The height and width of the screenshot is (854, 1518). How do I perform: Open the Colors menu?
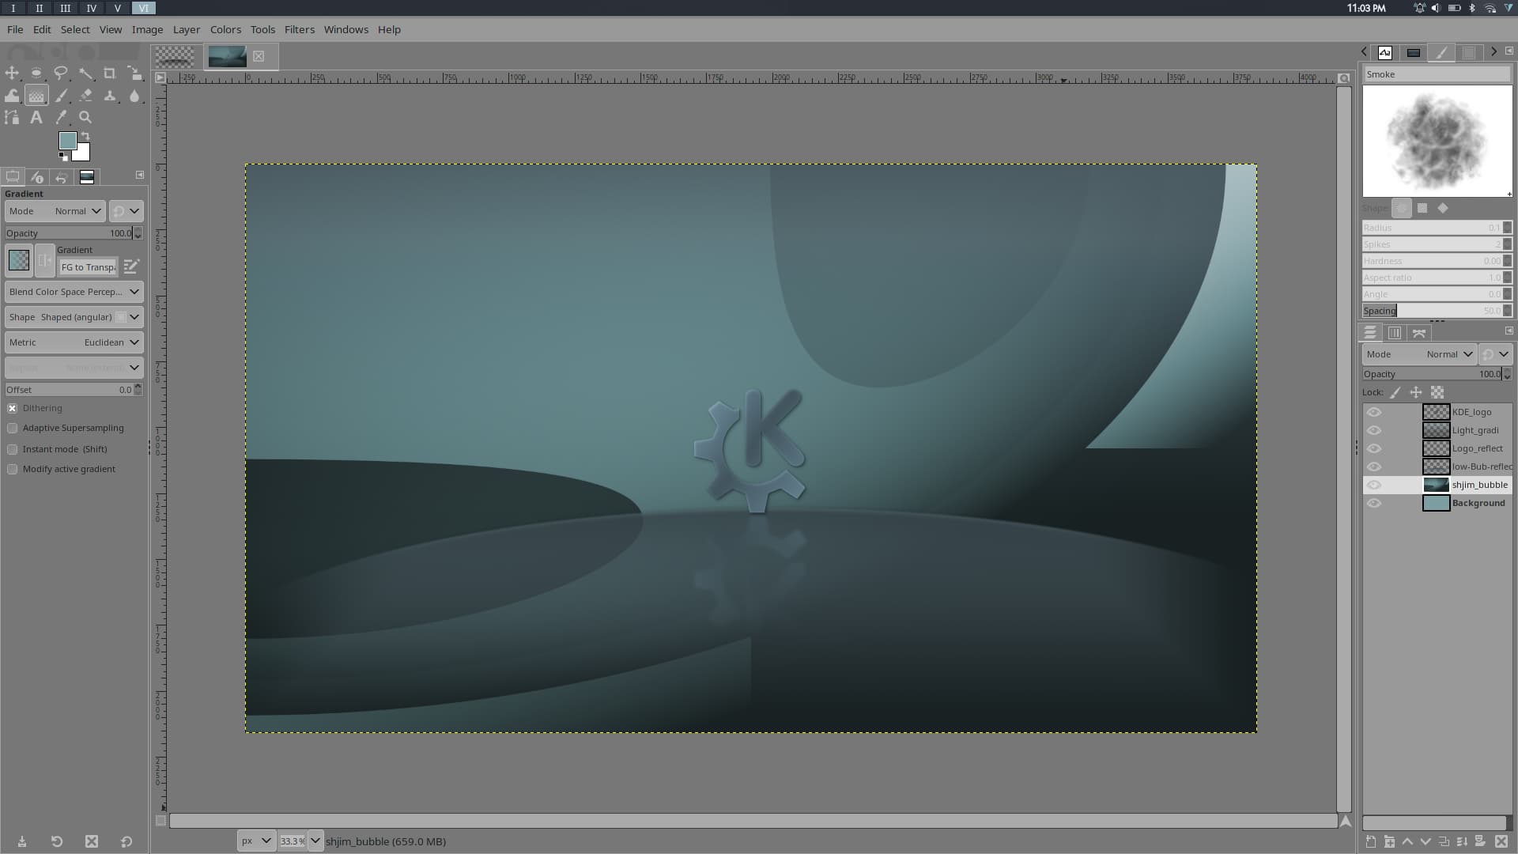pyautogui.click(x=225, y=29)
